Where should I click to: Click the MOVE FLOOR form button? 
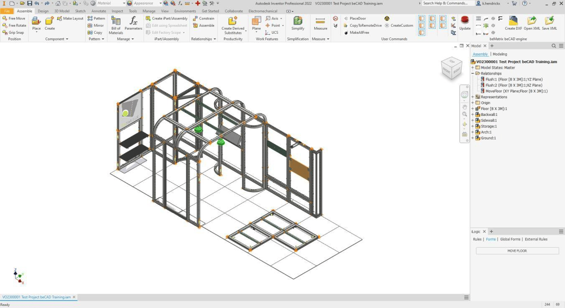pos(517,251)
